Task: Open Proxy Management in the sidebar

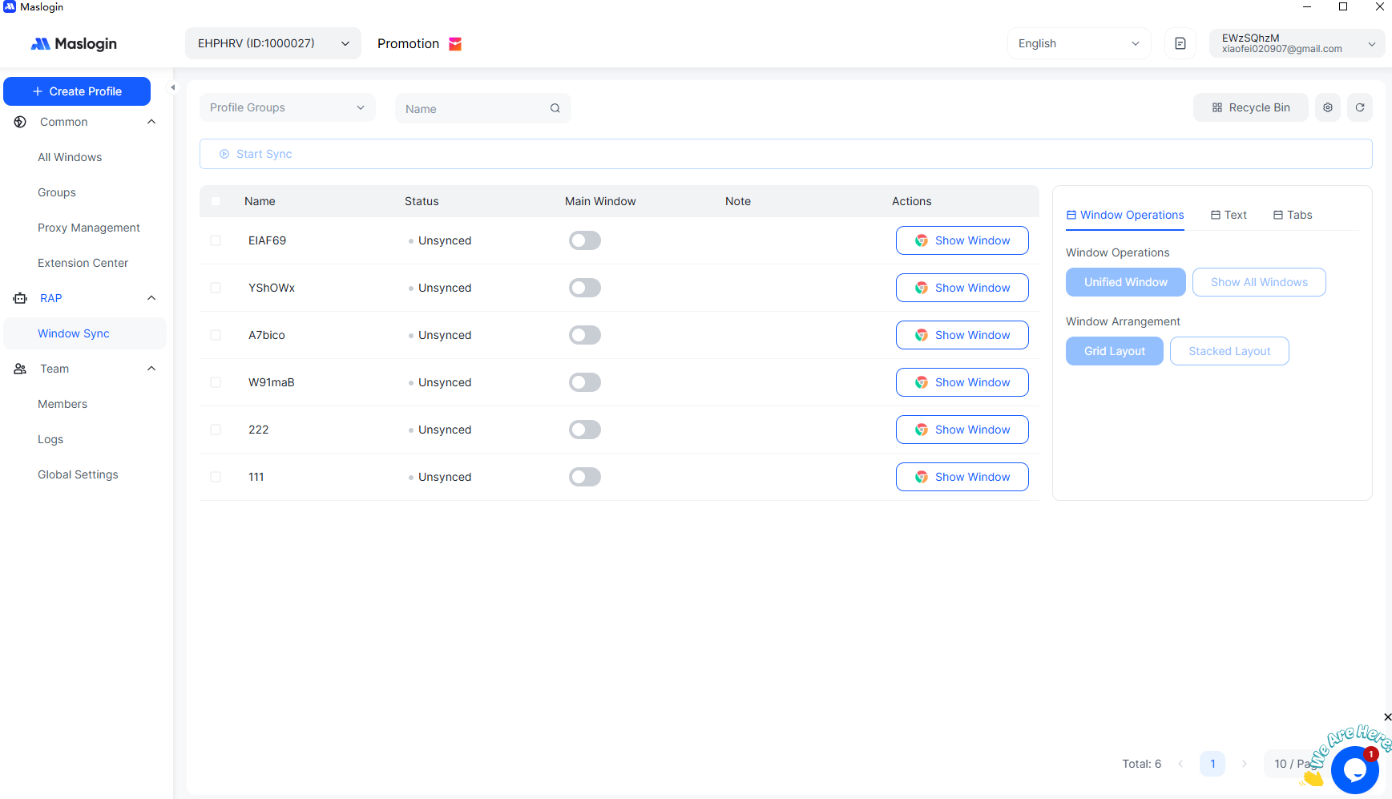Action: point(89,228)
